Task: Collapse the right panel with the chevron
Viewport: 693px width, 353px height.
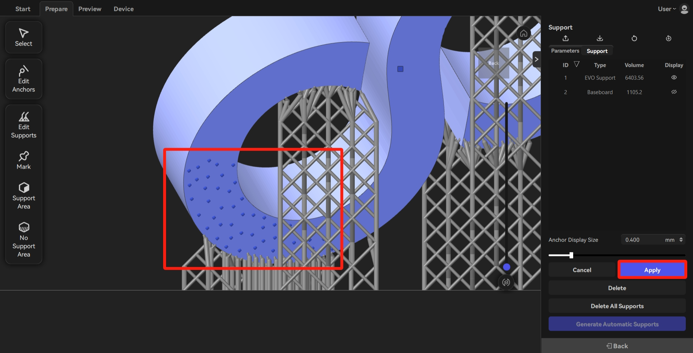Action: pos(536,59)
